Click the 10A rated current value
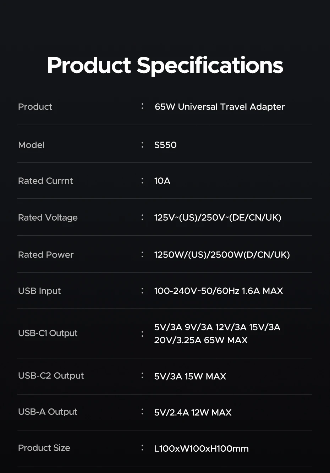The height and width of the screenshot is (473, 330). pos(162,181)
